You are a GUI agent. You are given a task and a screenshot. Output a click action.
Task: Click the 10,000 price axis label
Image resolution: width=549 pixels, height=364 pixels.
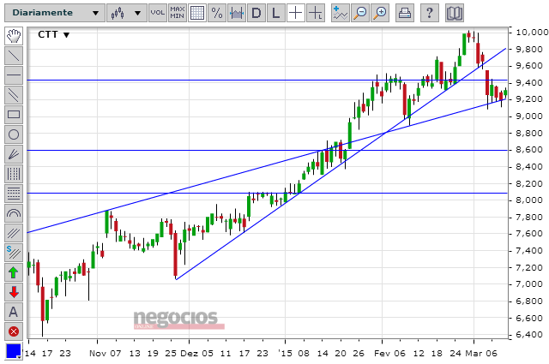532,33
